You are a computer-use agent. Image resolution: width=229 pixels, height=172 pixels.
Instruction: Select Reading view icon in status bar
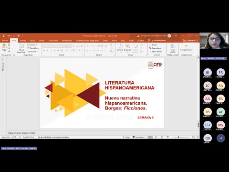pos(162,137)
